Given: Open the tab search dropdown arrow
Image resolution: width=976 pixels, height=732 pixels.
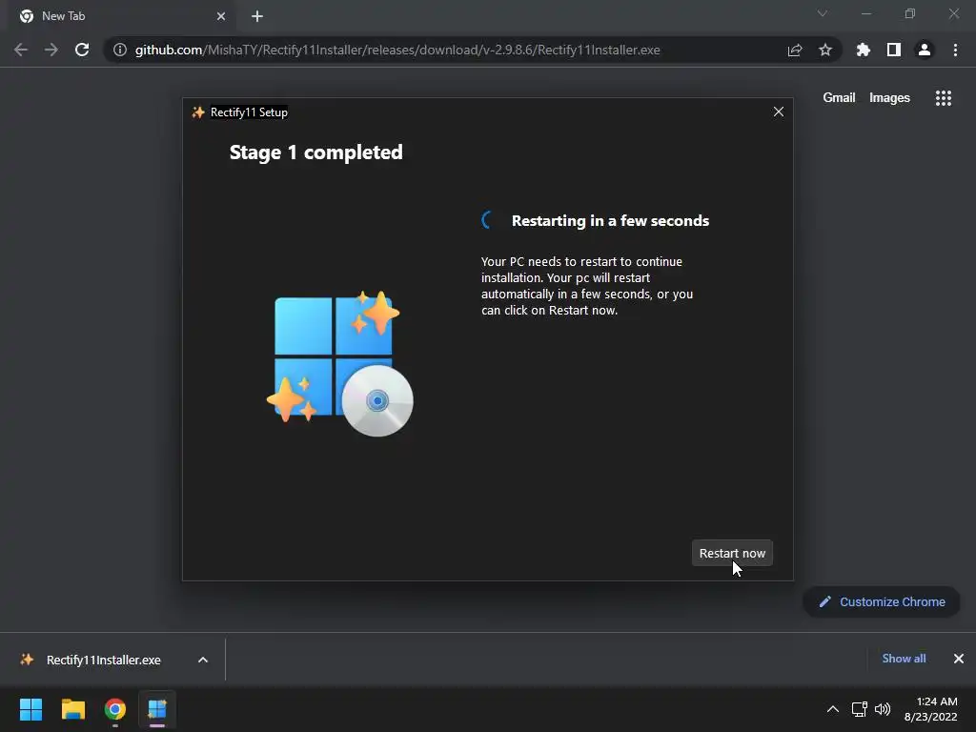Looking at the screenshot, I should (x=823, y=13).
